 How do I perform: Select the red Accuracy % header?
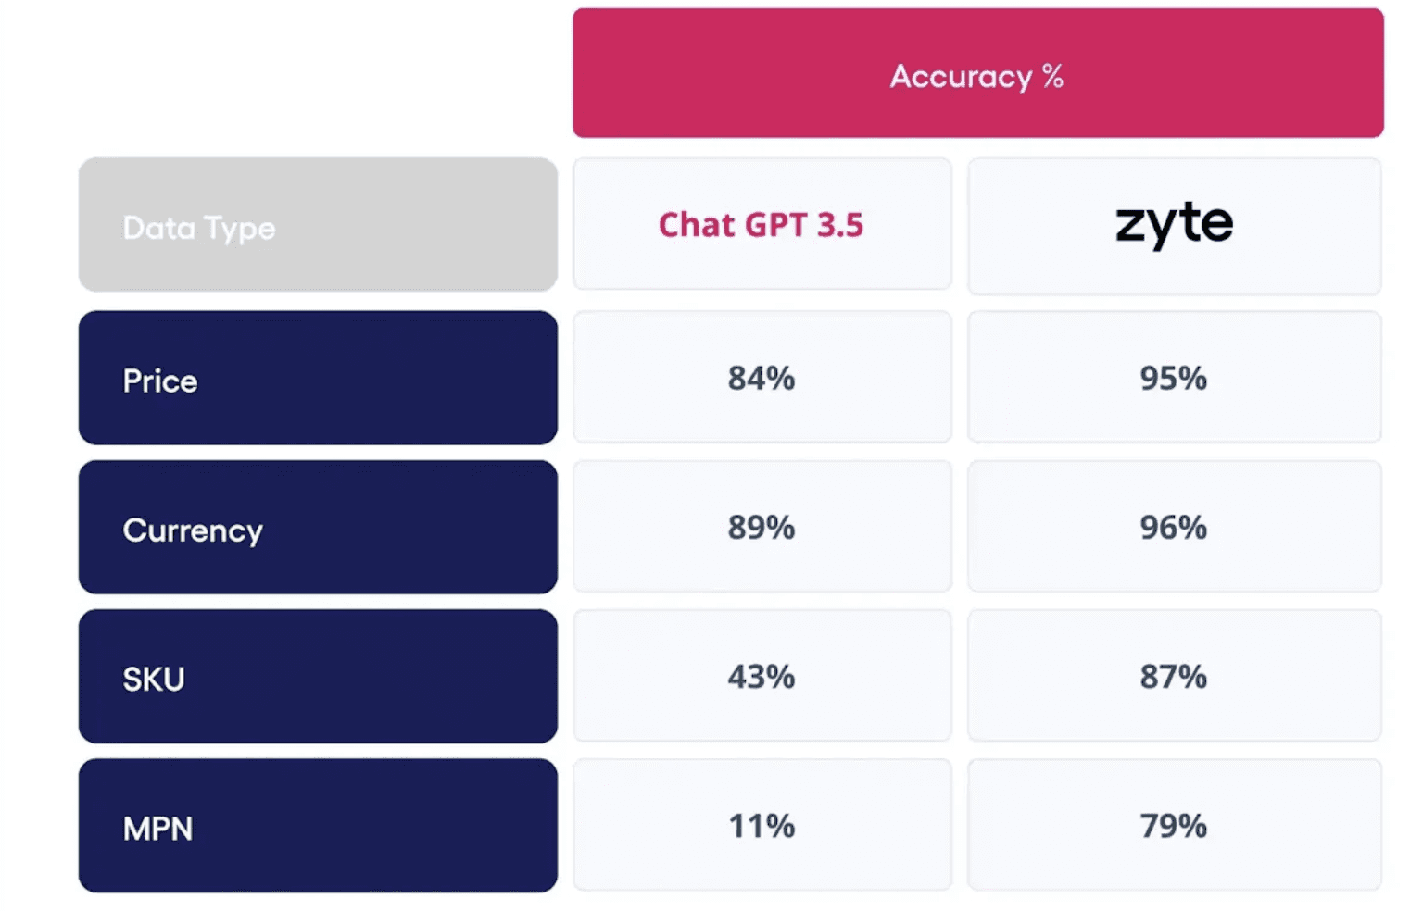(x=976, y=74)
